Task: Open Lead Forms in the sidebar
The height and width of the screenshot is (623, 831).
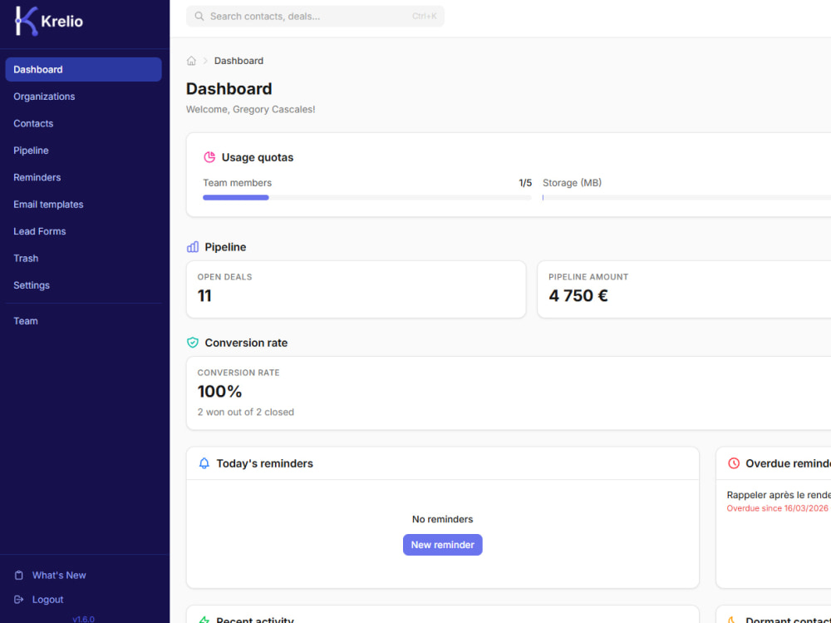Action: click(83, 231)
